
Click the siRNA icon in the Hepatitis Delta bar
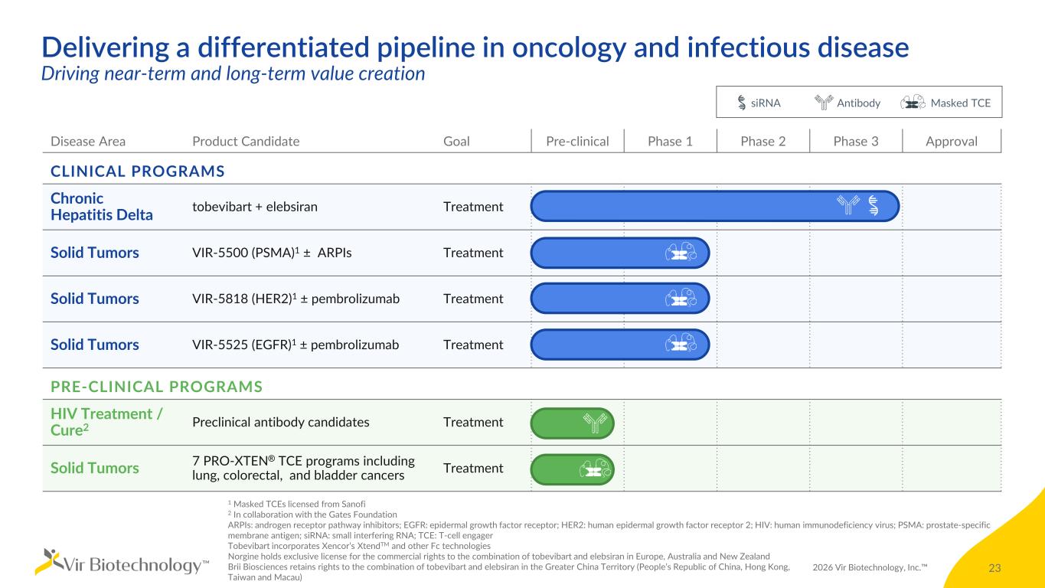pyautogui.click(x=874, y=205)
